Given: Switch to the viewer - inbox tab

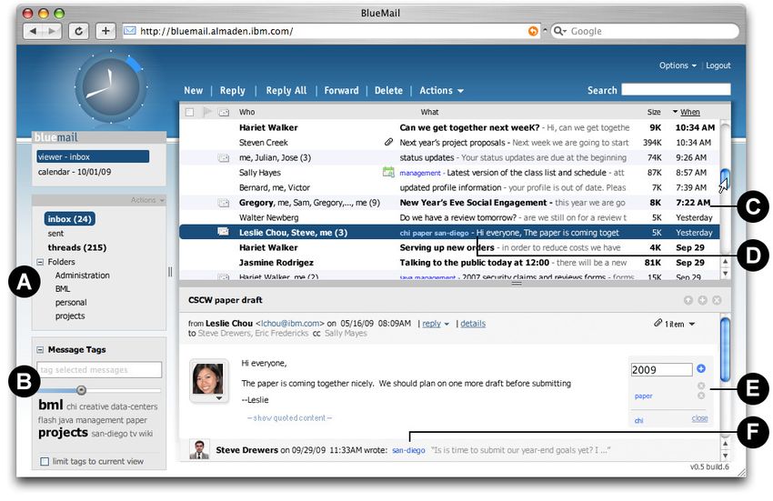Looking at the screenshot, I should [93, 156].
